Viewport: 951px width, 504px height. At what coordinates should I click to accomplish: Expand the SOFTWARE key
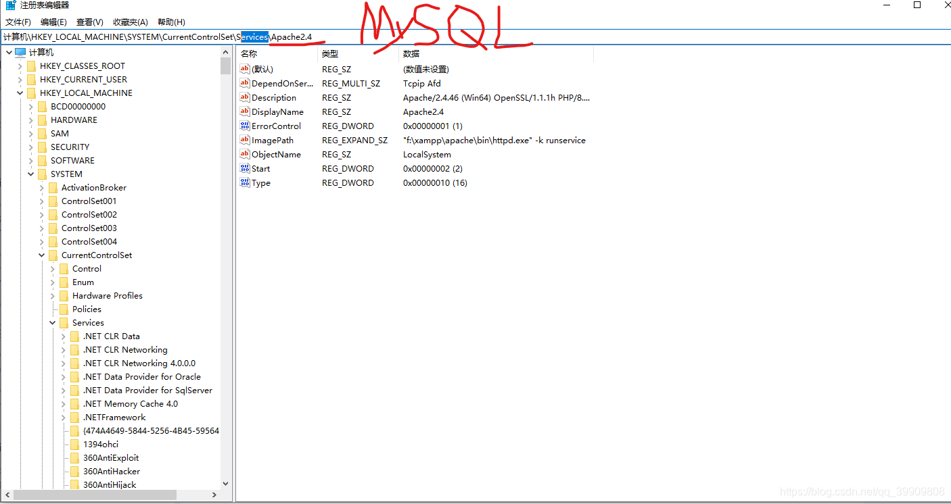tap(30, 161)
